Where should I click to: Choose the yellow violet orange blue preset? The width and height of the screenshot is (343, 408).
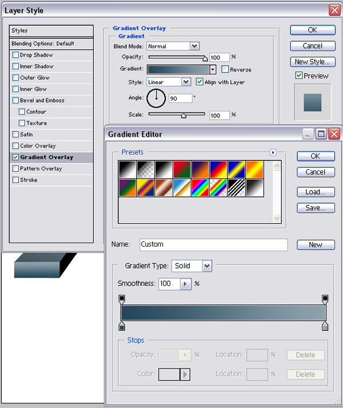[146, 188]
